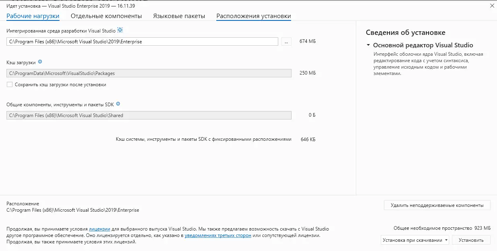Click the "..." browse button for installation path
The image size is (497, 251).
tap(286, 41)
